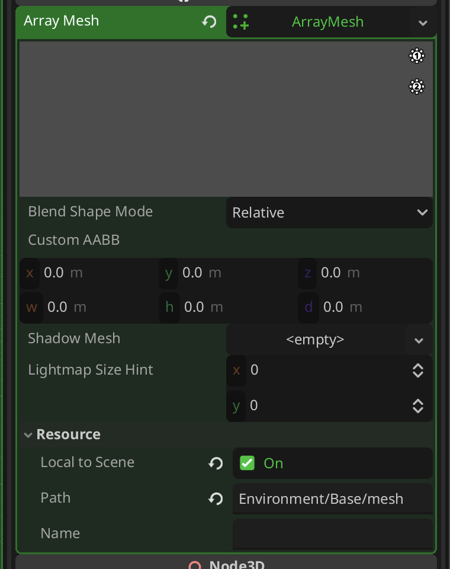Toggle preview light 1
The image size is (450, 569).
click(x=417, y=56)
